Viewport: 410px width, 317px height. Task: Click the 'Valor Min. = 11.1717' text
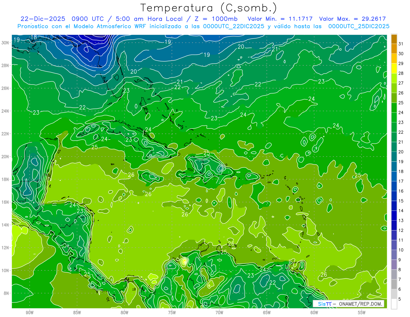click(280, 19)
